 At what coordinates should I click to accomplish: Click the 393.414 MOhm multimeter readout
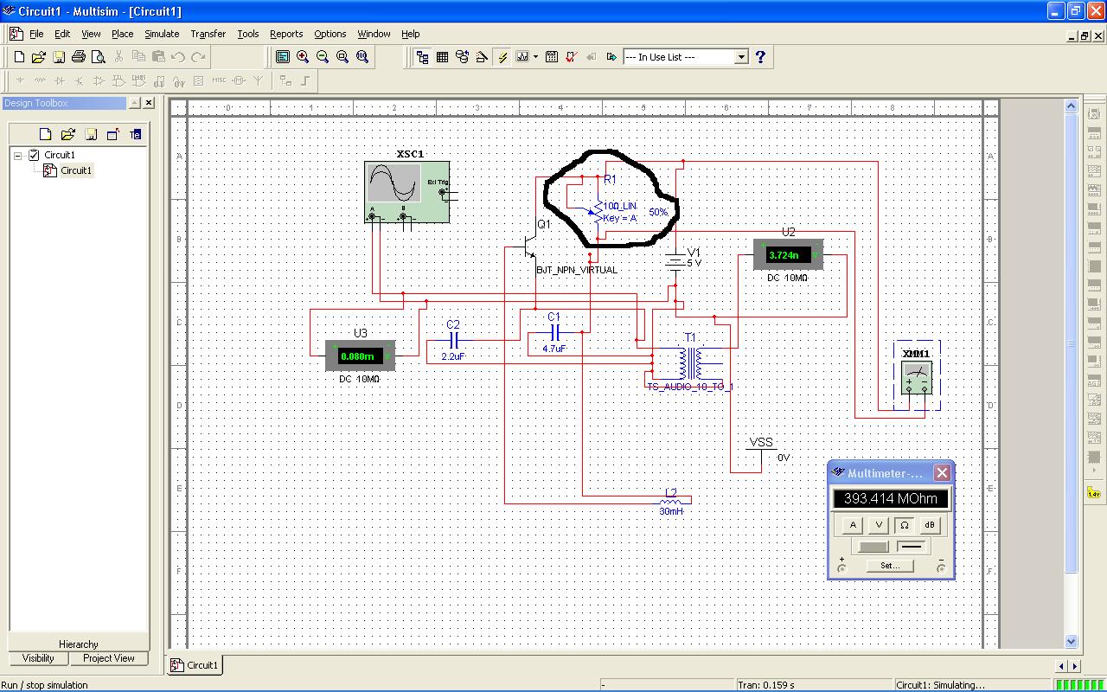click(891, 499)
